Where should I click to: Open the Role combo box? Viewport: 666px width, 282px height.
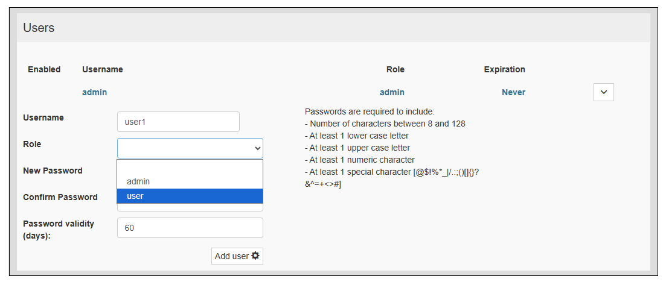point(190,148)
